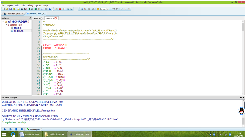Click the Source Code toolbar icon
Screen dimensions: 246x138
coord(42,9)
